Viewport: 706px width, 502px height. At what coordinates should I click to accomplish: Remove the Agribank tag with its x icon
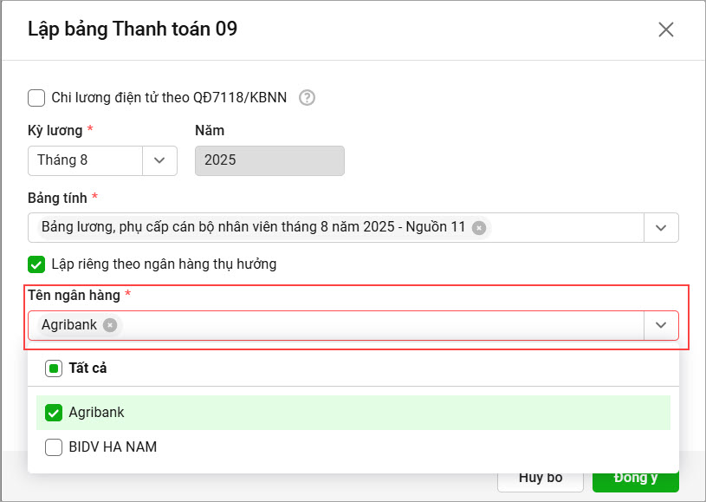[110, 325]
